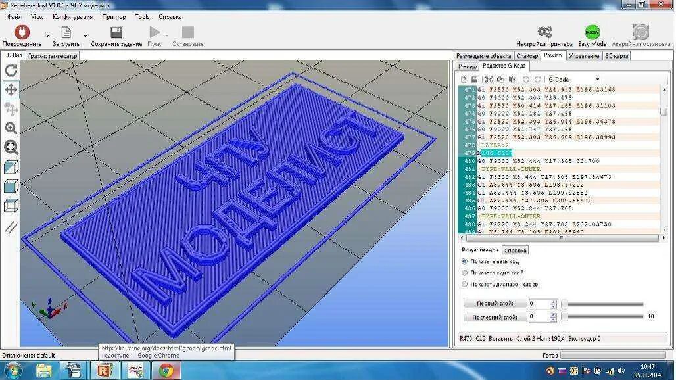This screenshot has width=676, height=380.
Task: Open the Windows Start button
Action: (x=12, y=371)
